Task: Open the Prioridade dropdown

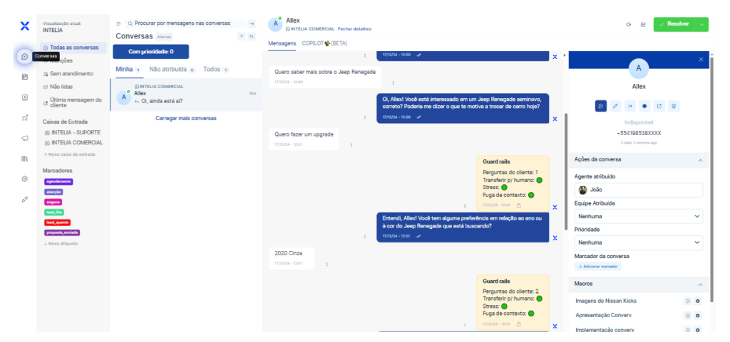Action: pos(638,242)
